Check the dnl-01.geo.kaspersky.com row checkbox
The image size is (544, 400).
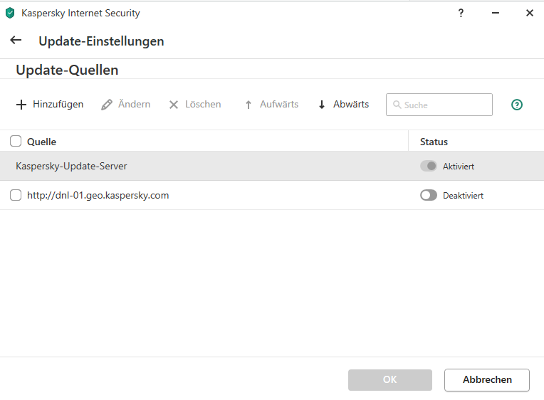click(x=16, y=195)
